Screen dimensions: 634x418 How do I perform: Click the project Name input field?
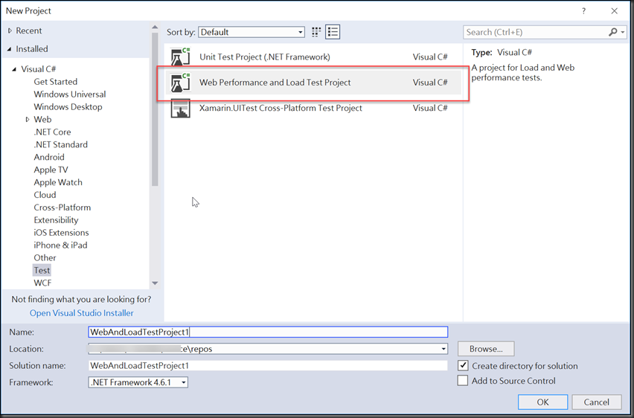tap(268, 332)
